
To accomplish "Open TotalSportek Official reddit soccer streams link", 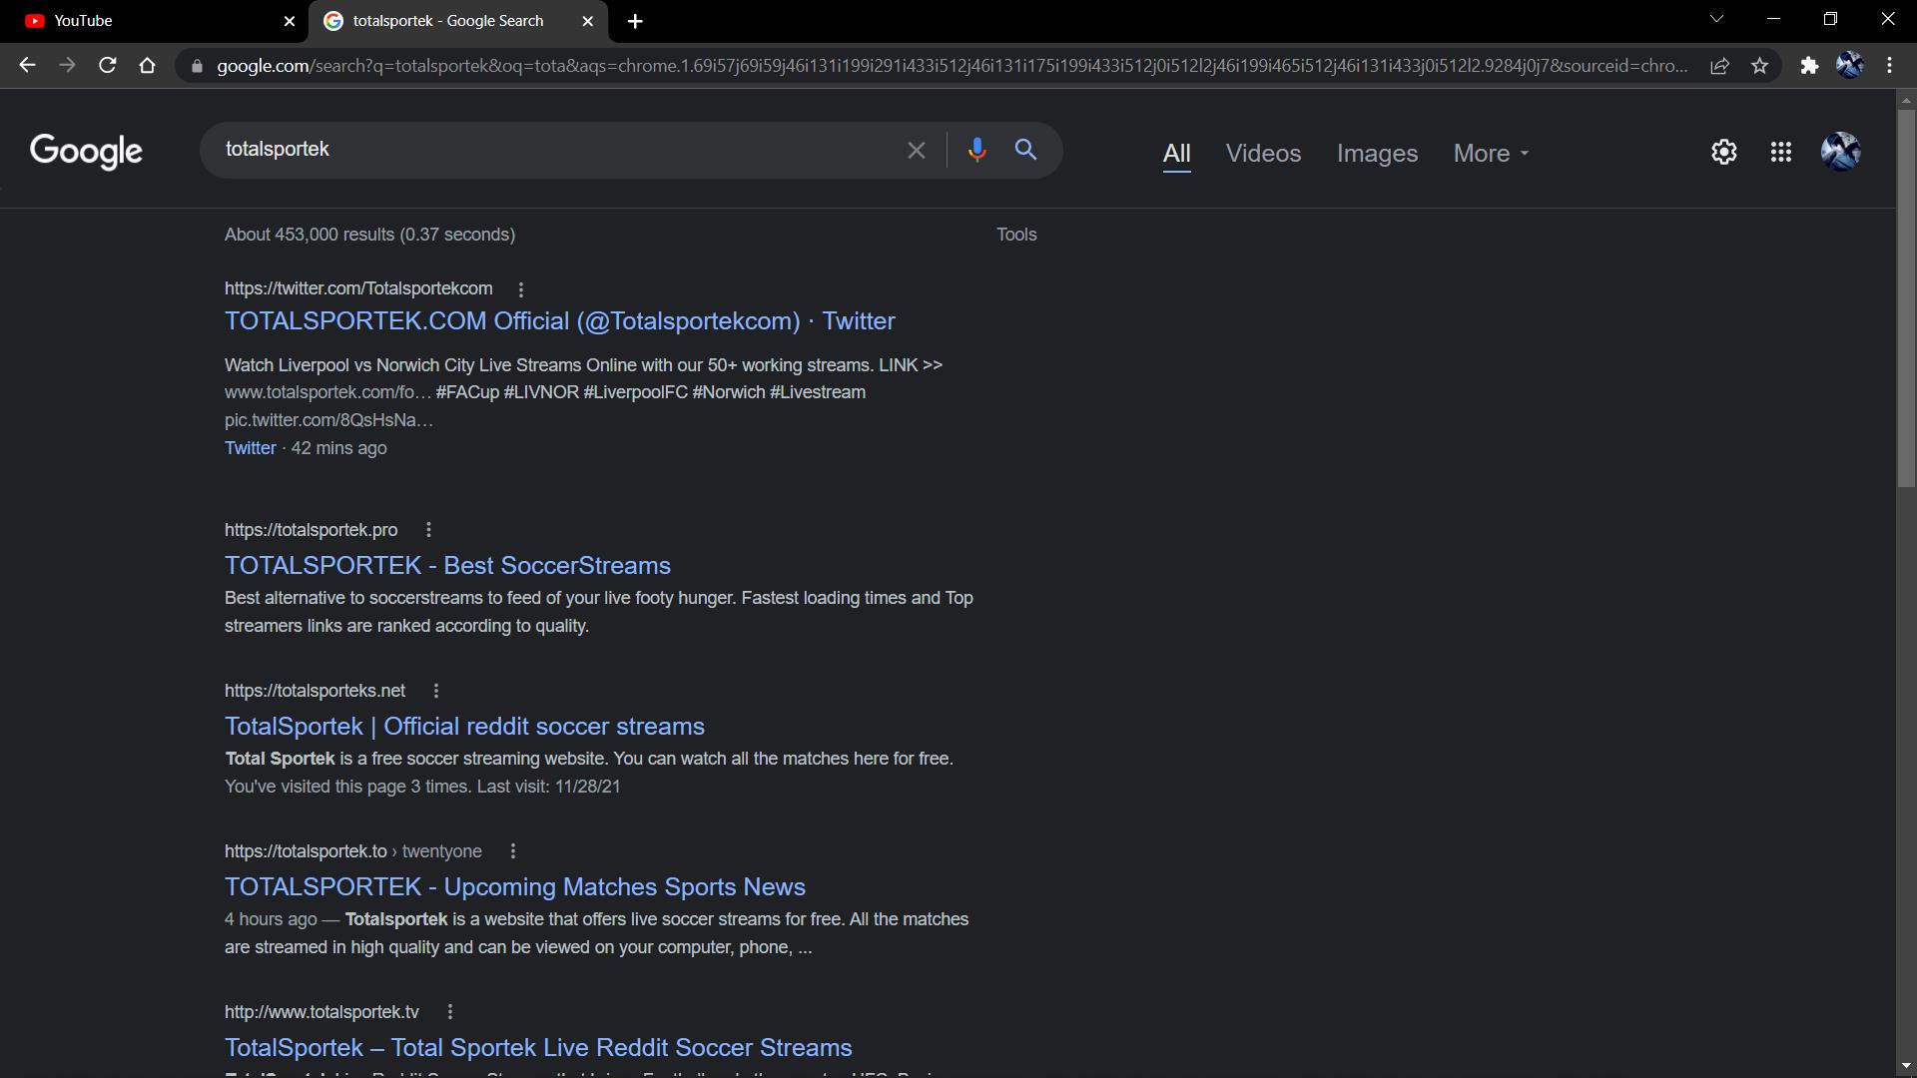I will 464,727.
